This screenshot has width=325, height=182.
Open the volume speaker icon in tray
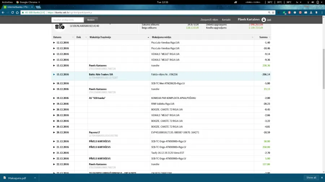(x=313, y=2)
